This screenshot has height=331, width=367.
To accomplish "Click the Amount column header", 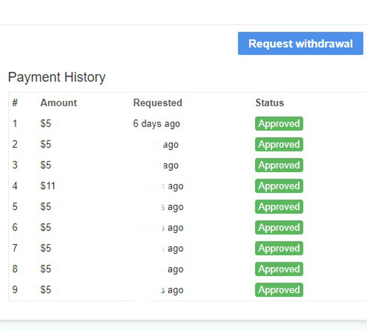I will [58, 103].
